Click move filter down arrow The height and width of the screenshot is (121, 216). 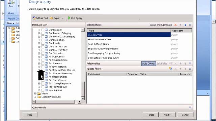[185, 69]
